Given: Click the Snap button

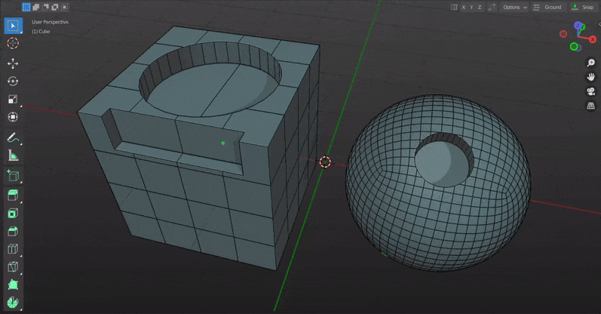Looking at the screenshot, I should coord(584,8).
